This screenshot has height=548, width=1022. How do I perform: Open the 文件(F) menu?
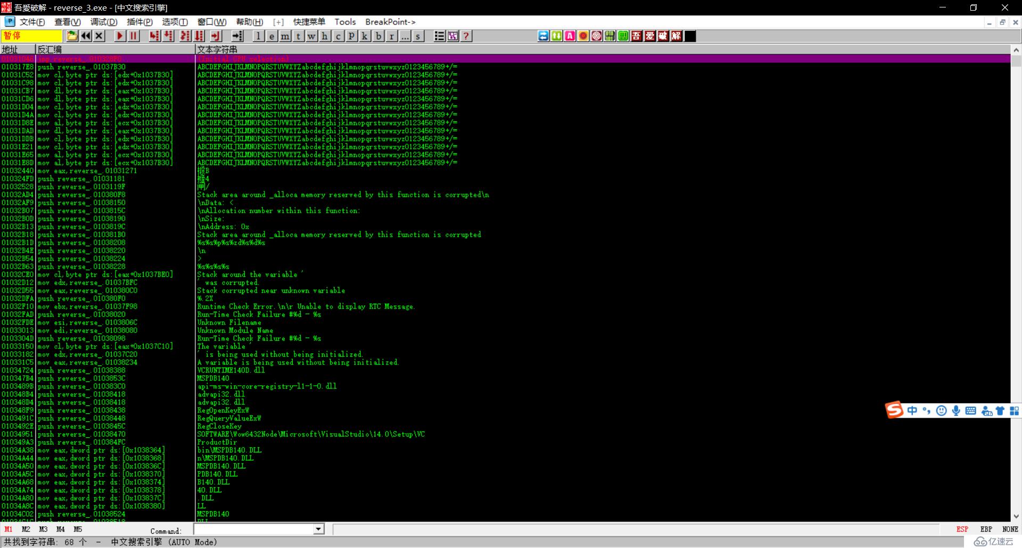32,22
